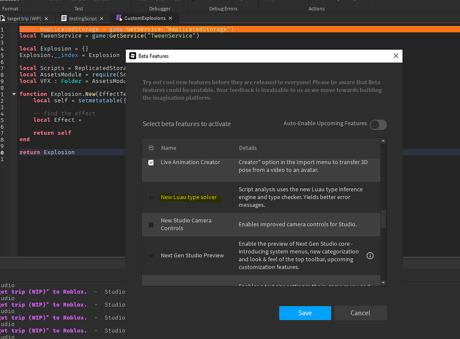The height and width of the screenshot is (339, 460).
Task: Click the info icon next to Next Gen Studio Preview
Action: point(370,255)
